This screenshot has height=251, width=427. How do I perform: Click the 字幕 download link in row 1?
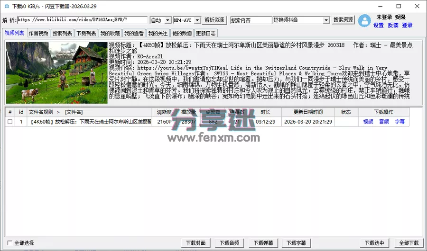(400, 122)
